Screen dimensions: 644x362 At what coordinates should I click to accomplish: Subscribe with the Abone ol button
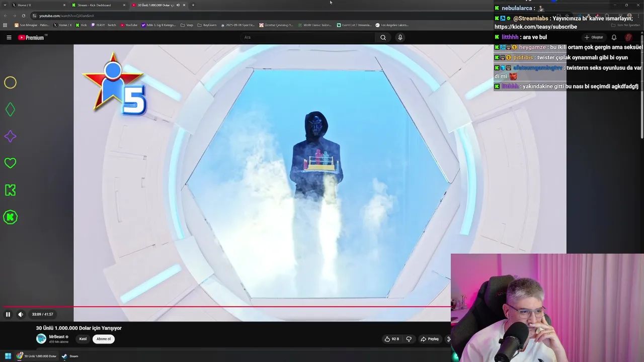point(104,339)
